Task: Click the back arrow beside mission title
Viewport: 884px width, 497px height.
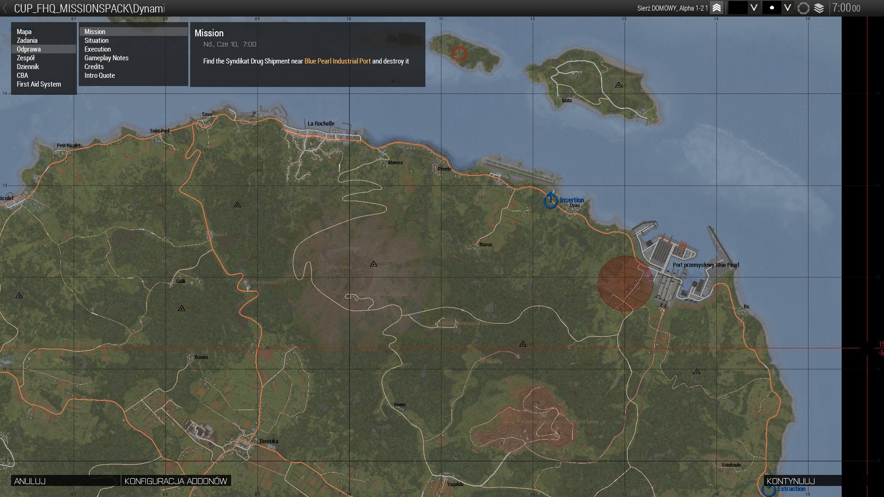Action: (5, 8)
